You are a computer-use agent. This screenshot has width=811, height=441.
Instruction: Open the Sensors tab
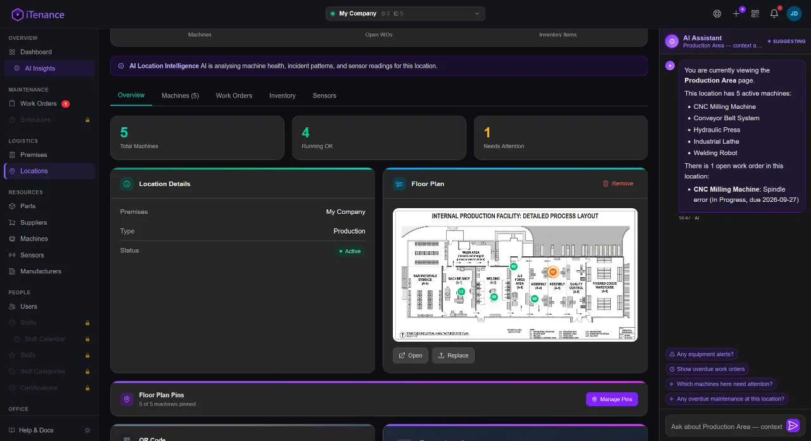tap(324, 96)
